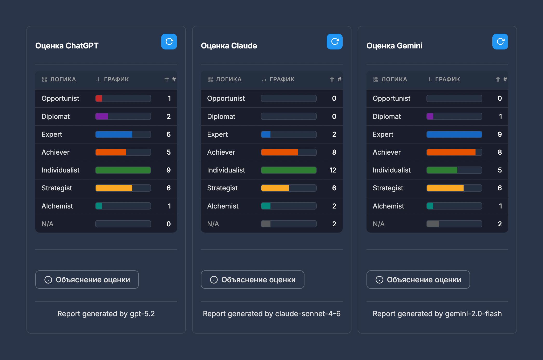Viewport: 543px width, 360px height.
Task: Select Opportunist row in ChatGPT table
Action: 60,98
